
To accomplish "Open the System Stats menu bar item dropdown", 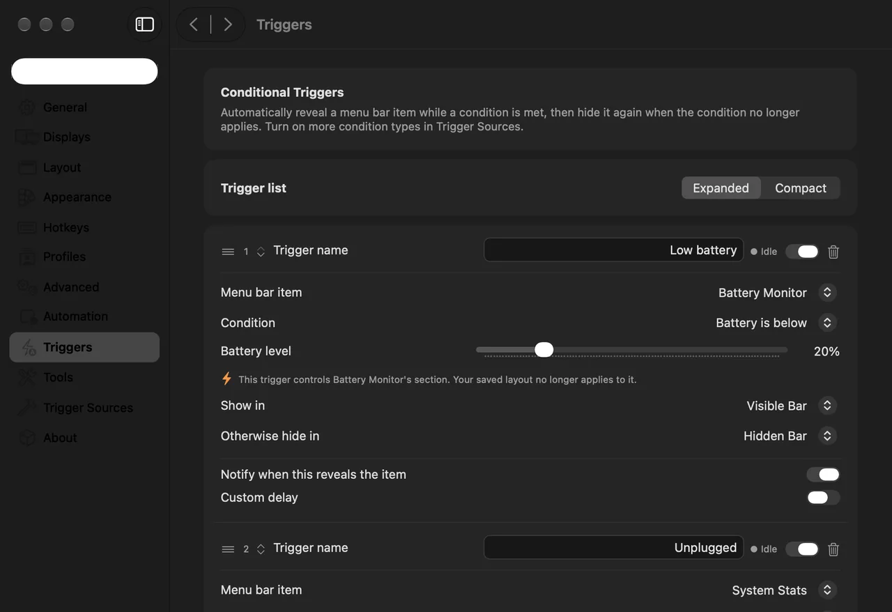I will coord(826,590).
